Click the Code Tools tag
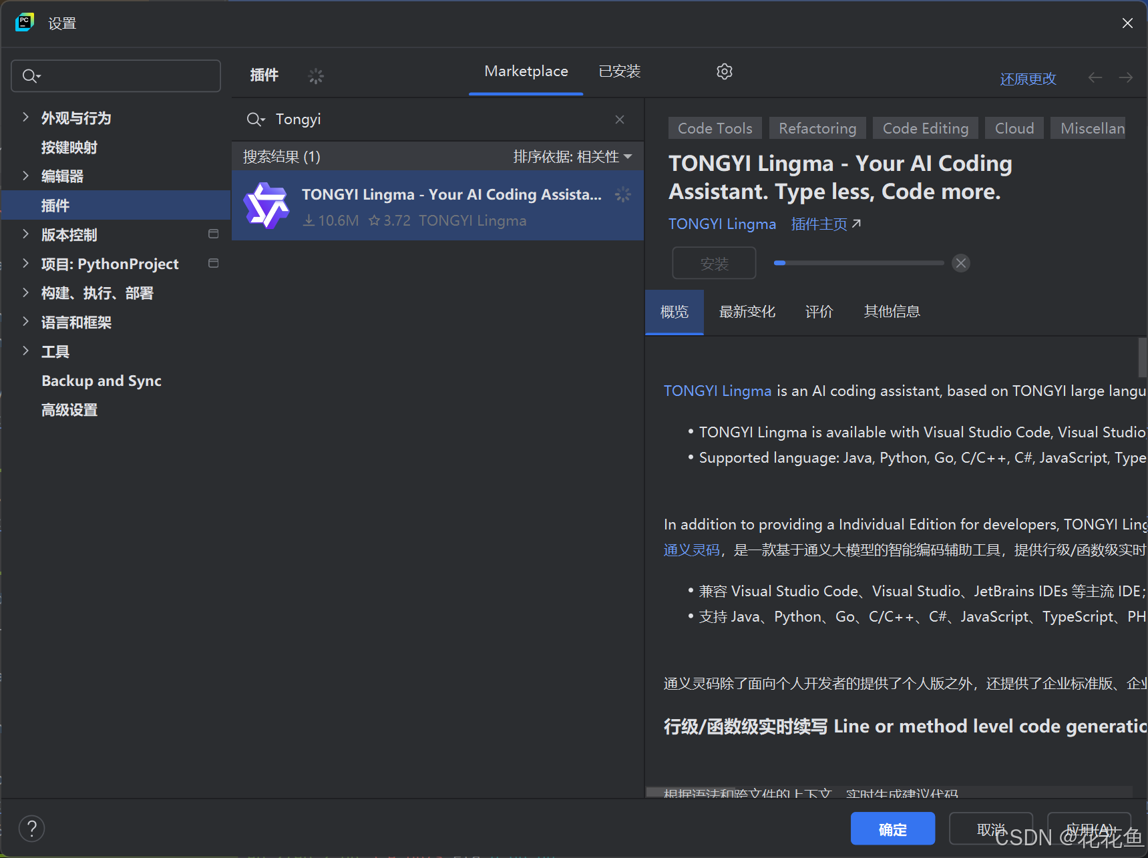The image size is (1148, 858). coord(715,128)
